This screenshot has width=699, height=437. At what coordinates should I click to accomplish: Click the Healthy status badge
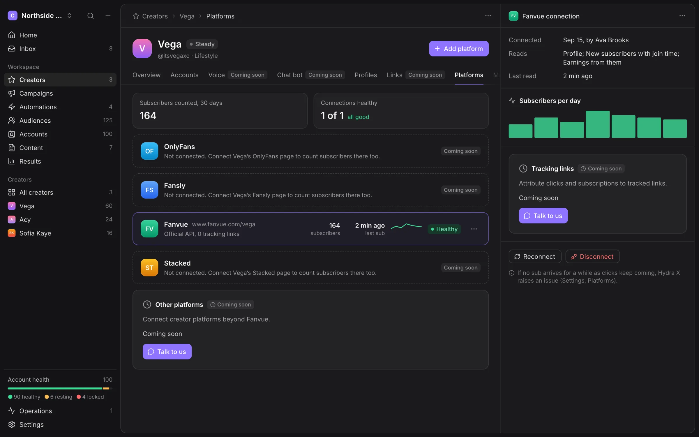point(444,229)
